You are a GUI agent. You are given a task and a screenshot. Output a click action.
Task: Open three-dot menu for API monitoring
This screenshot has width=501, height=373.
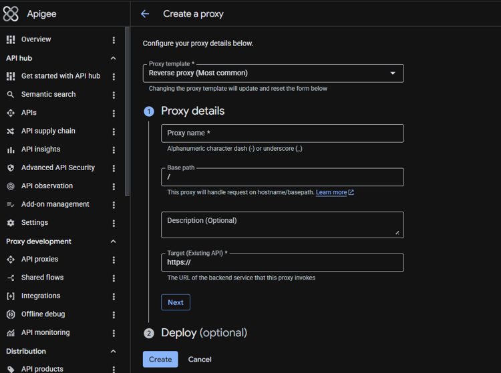click(x=114, y=333)
